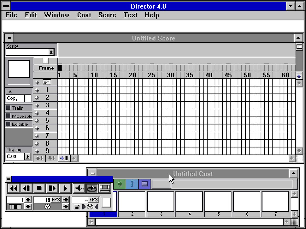Click frame 1 playback head marker
The width and height of the screenshot is (306, 229).
tap(60, 68)
